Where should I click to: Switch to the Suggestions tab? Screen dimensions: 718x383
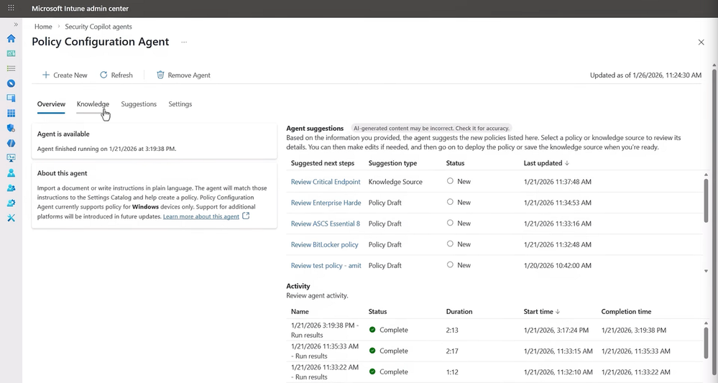coord(139,104)
